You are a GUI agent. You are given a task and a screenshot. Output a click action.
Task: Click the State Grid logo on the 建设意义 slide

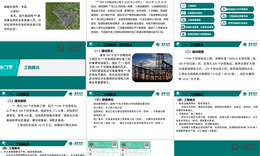pos(158,44)
